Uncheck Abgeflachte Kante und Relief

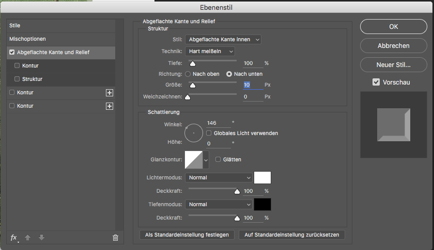(12, 52)
